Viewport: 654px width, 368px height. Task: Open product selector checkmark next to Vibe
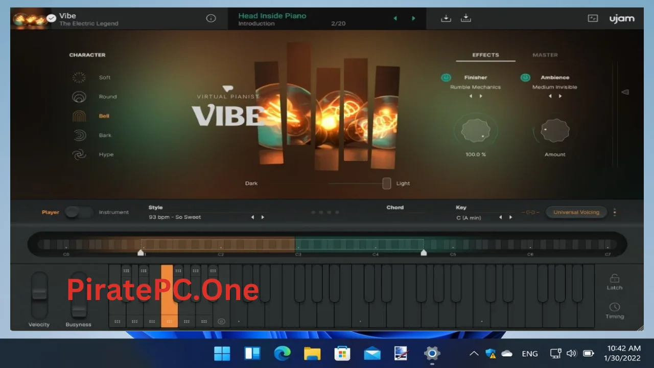click(51, 18)
